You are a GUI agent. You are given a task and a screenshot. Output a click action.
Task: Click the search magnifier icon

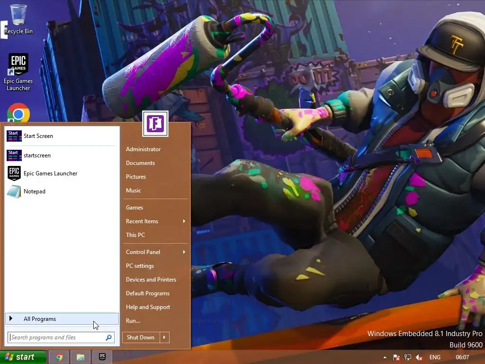point(108,337)
